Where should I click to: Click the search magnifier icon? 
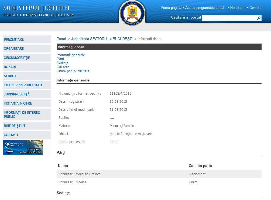pyautogui.click(x=259, y=18)
